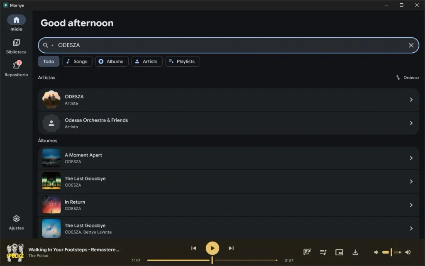425x266 pixels.
Task: Click the Ordenar sort button
Action: [x=408, y=78]
